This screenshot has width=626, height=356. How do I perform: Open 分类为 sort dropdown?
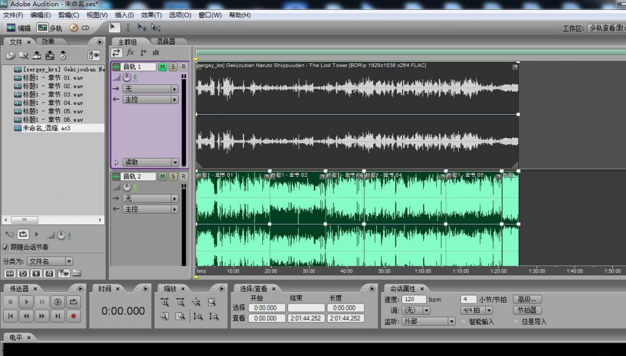pos(50,261)
